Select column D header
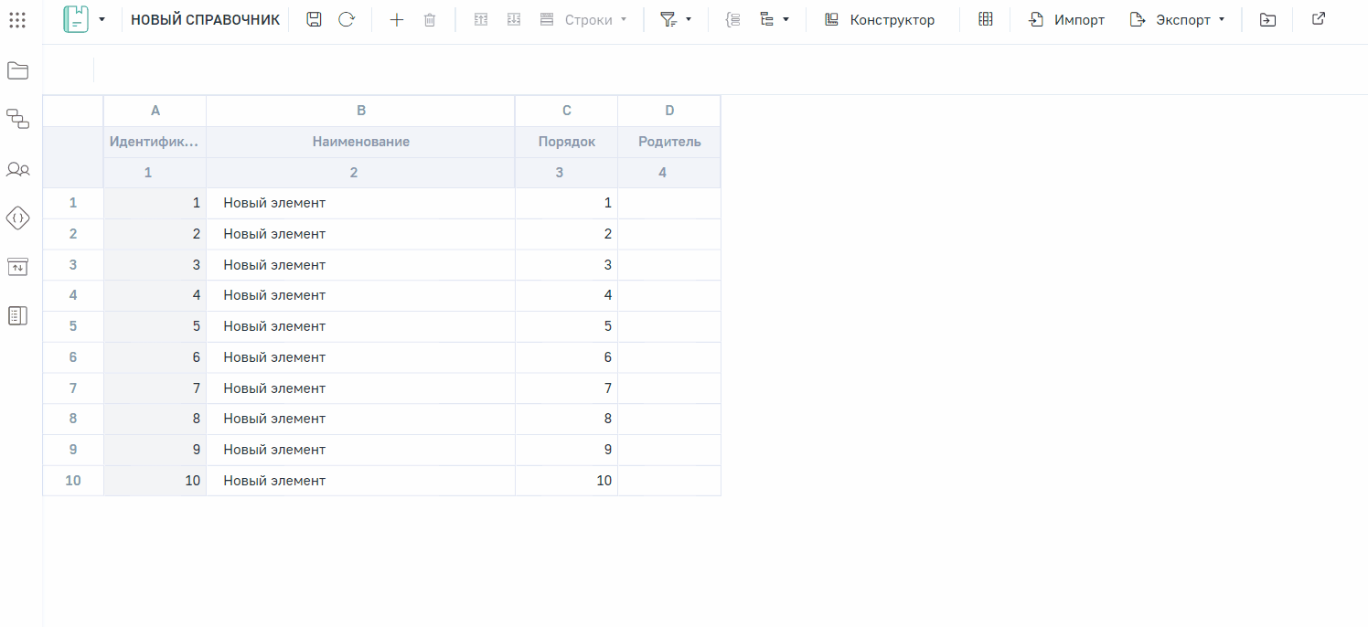 coord(669,111)
